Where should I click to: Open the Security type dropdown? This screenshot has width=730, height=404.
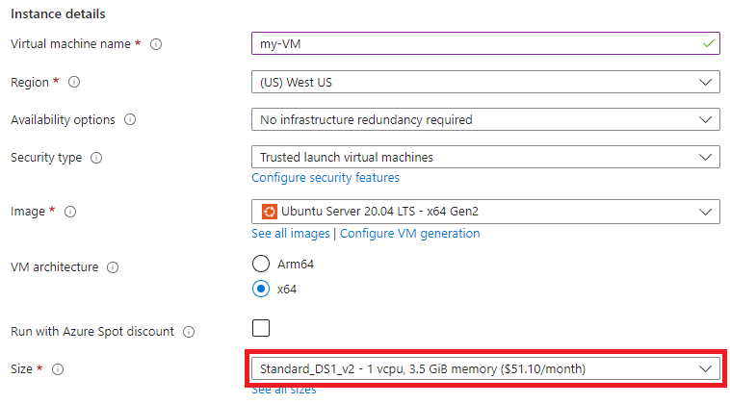(x=485, y=157)
